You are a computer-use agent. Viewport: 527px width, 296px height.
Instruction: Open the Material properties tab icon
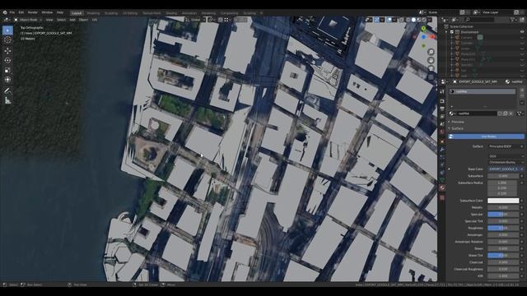click(442, 188)
